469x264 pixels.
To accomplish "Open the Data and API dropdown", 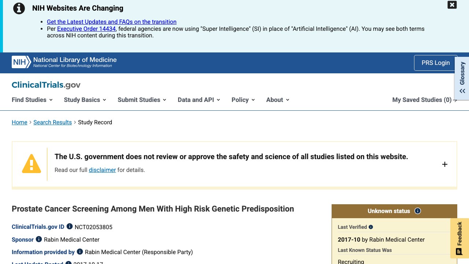I will (x=199, y=100).
